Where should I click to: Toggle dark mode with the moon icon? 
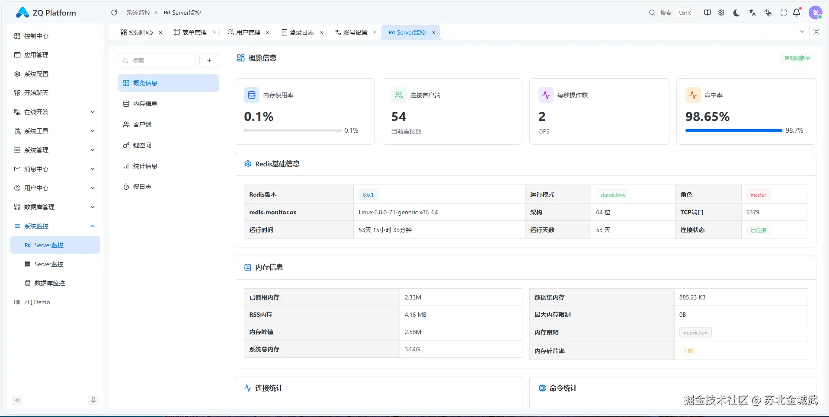click(736, 13)
